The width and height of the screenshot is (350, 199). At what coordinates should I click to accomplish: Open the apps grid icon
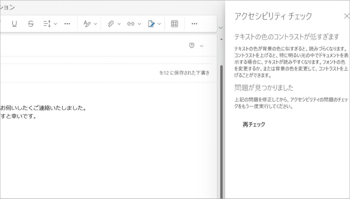(174, 24)
